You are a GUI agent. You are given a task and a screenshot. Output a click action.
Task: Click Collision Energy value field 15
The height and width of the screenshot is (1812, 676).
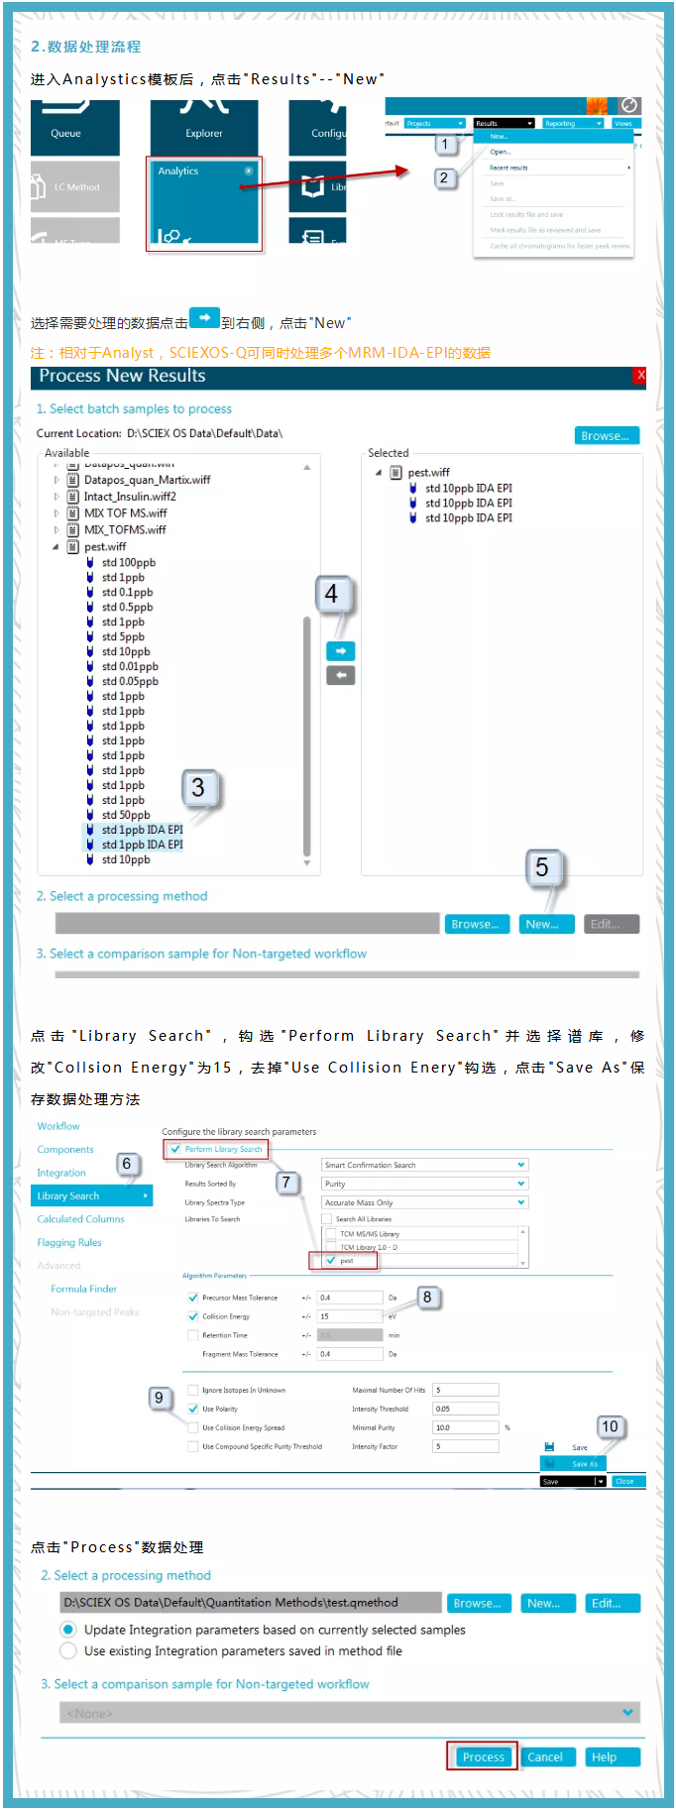coord(350,1316)
